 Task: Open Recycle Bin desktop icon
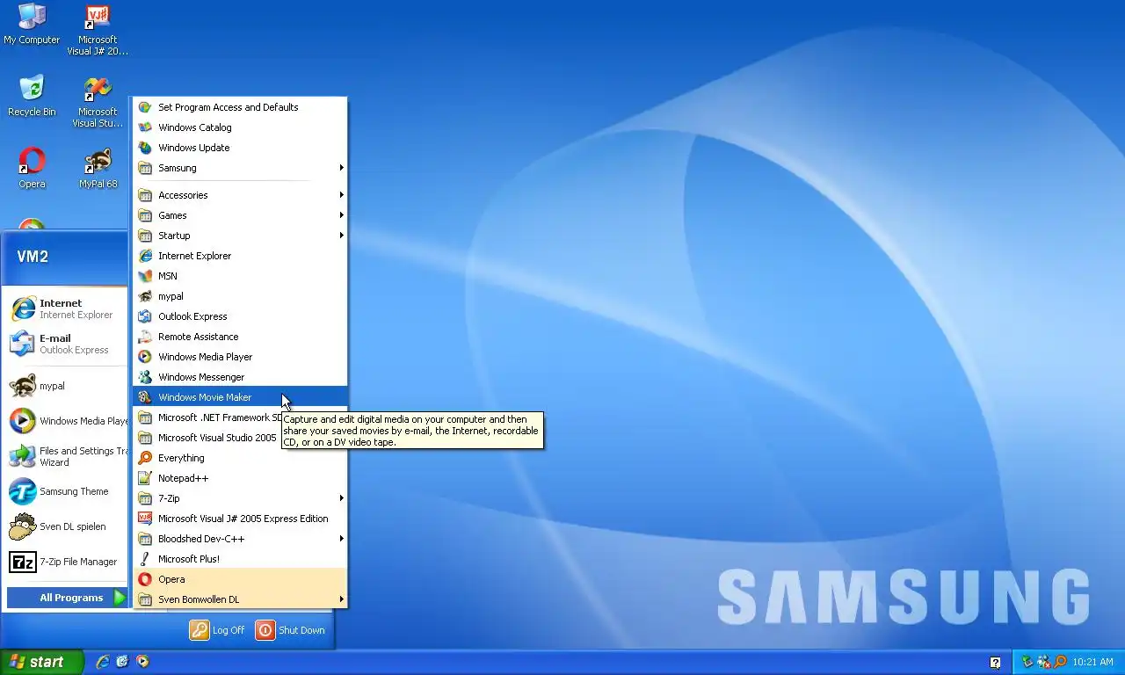(x=32, y=96)
